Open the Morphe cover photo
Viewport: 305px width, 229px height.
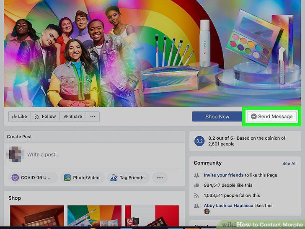[x=152, y=53]
